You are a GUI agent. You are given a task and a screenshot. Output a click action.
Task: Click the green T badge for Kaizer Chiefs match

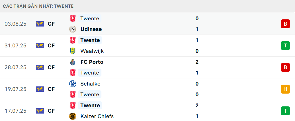point(285,111)
